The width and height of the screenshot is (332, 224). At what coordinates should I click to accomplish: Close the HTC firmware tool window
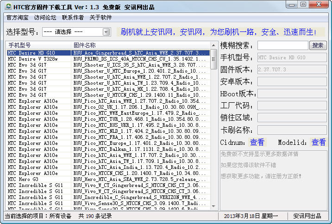319,5
